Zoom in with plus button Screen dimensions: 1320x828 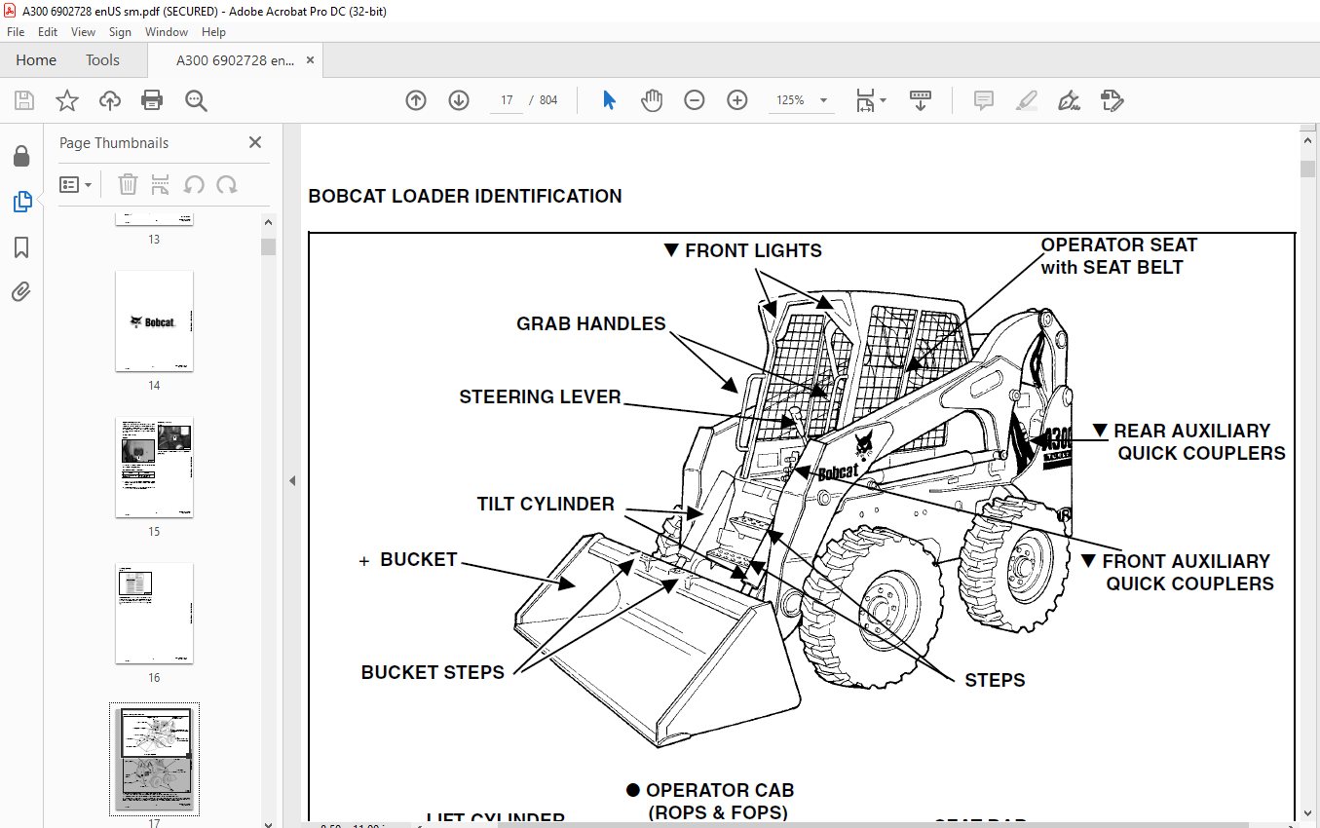(737, 100)
